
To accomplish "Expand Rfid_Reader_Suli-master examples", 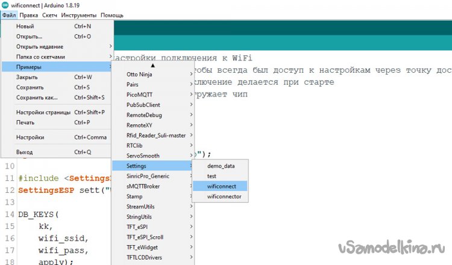I will (153, 135).
